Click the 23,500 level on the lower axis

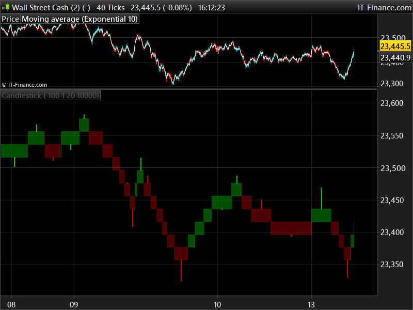coord(392,168)
